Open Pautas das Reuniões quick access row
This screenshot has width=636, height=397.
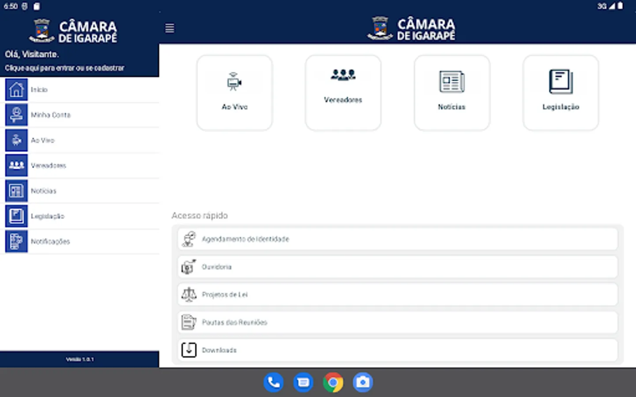tap(397, 322)
